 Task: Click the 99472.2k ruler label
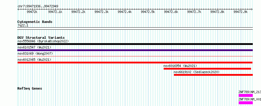[x=78, y=12]
